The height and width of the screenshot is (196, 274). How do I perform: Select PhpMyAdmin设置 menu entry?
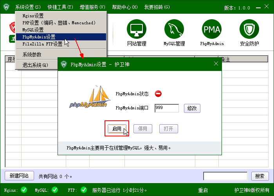pos(61,37)
